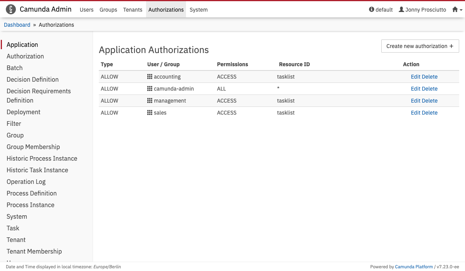Click the group icon beside accounting
This screenshot has width=465, height=271.
pos(150,77)
